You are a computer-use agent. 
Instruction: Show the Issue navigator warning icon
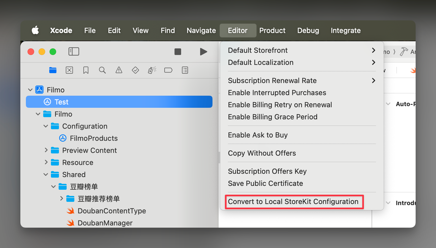[119, 70]
